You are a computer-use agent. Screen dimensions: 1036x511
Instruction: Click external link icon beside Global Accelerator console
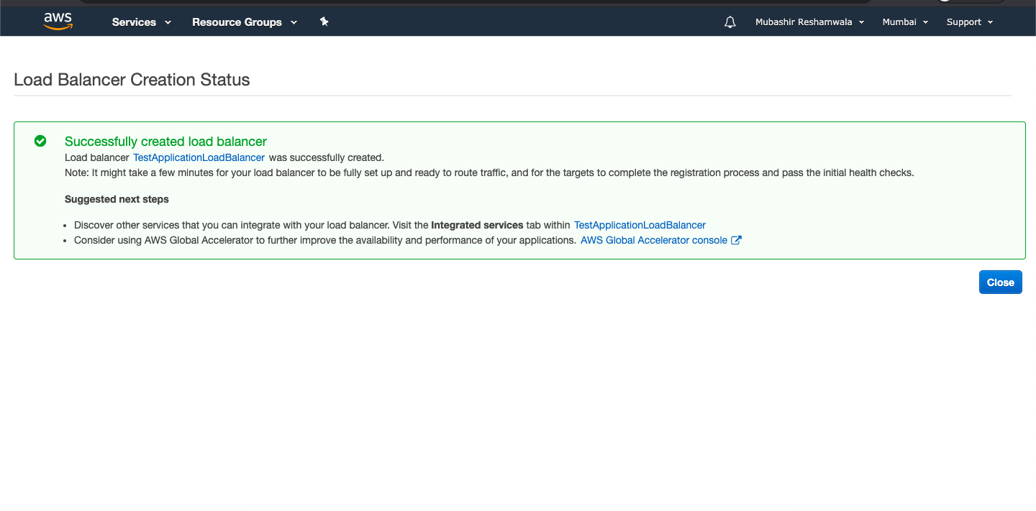pos(736,240)
